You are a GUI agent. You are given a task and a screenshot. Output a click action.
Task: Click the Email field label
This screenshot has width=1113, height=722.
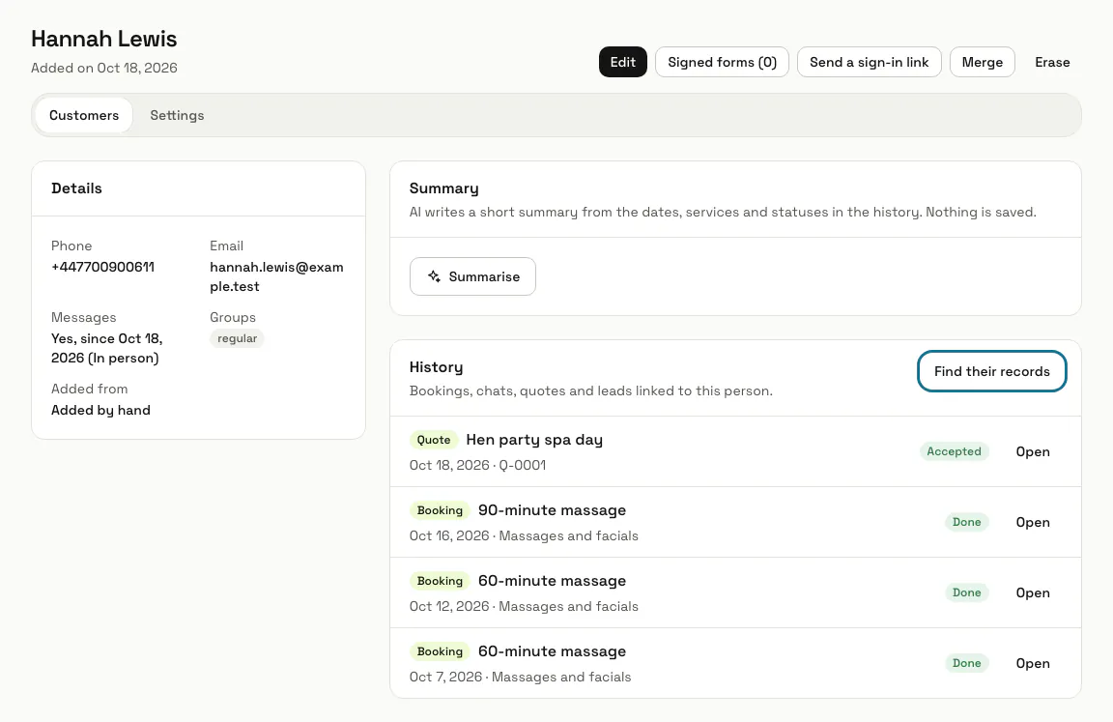point(226,245)
